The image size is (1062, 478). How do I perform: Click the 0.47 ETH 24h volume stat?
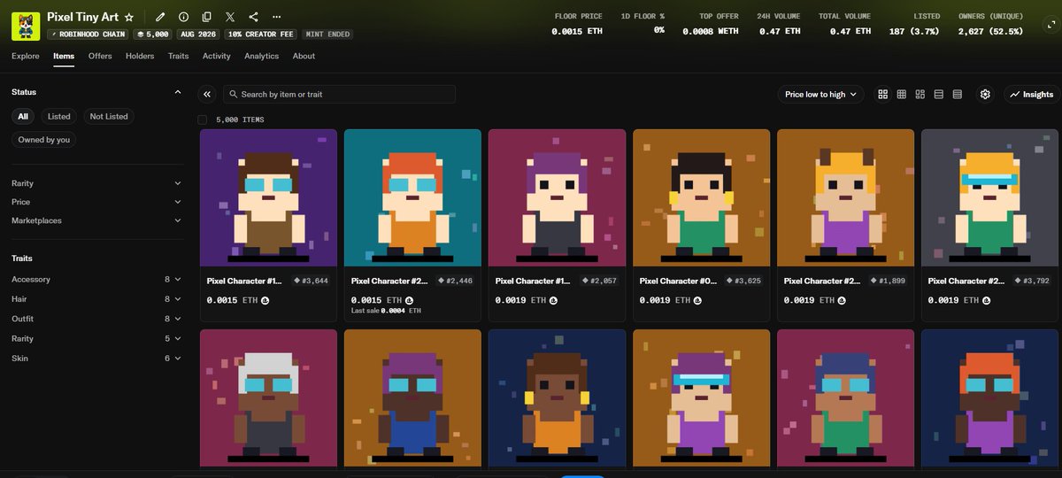(x=780, y=31)
